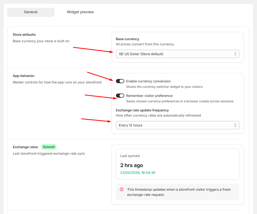Switch to the Widget preview tab
The image size is (257, 214).
pos(80,12)
